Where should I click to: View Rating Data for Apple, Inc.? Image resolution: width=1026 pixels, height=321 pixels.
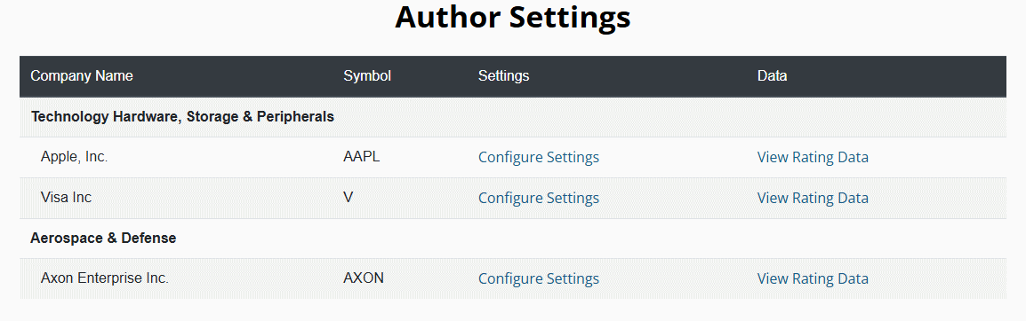(x=813, y=157)
